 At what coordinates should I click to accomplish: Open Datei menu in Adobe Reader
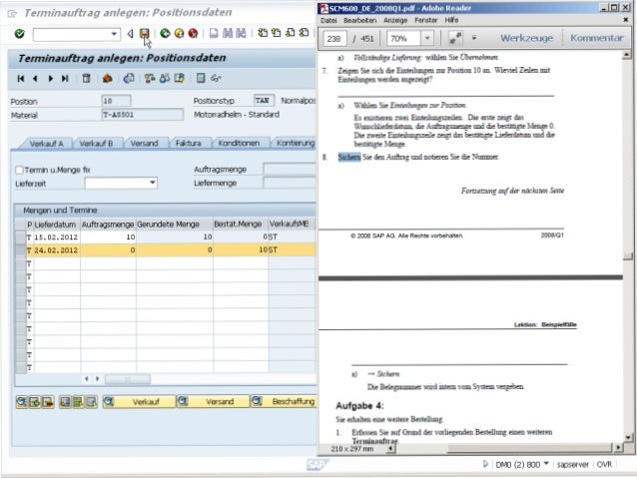click(328, 20)
